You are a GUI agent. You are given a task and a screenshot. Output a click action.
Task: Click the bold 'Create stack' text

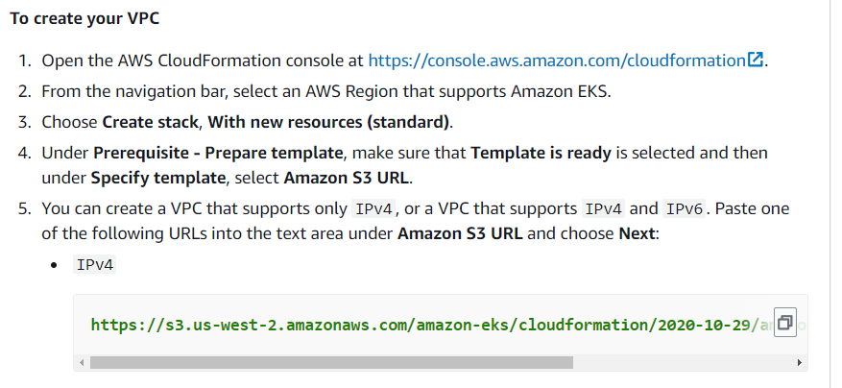151,123
